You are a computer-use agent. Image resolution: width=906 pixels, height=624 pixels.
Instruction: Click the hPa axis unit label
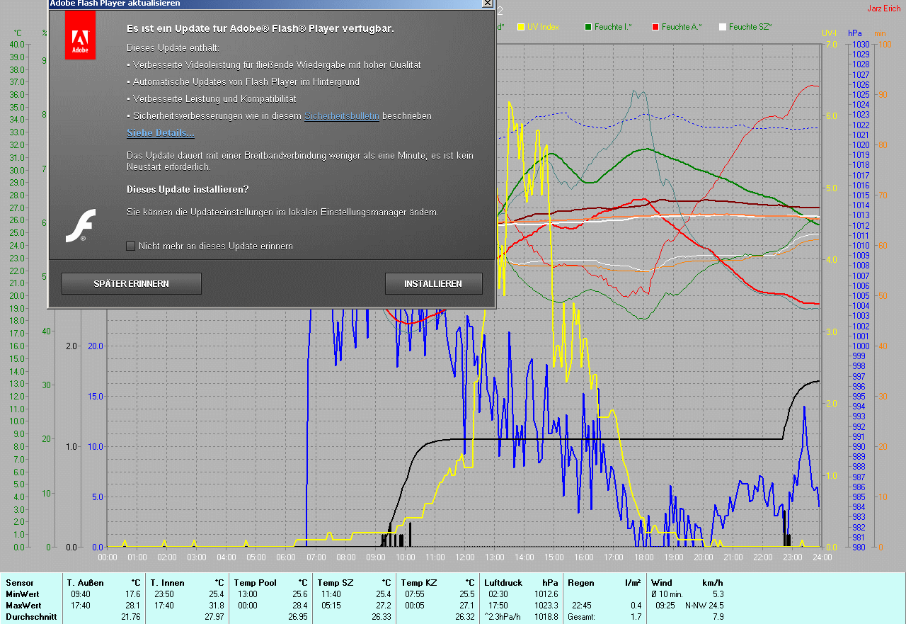tap(856, 33)
